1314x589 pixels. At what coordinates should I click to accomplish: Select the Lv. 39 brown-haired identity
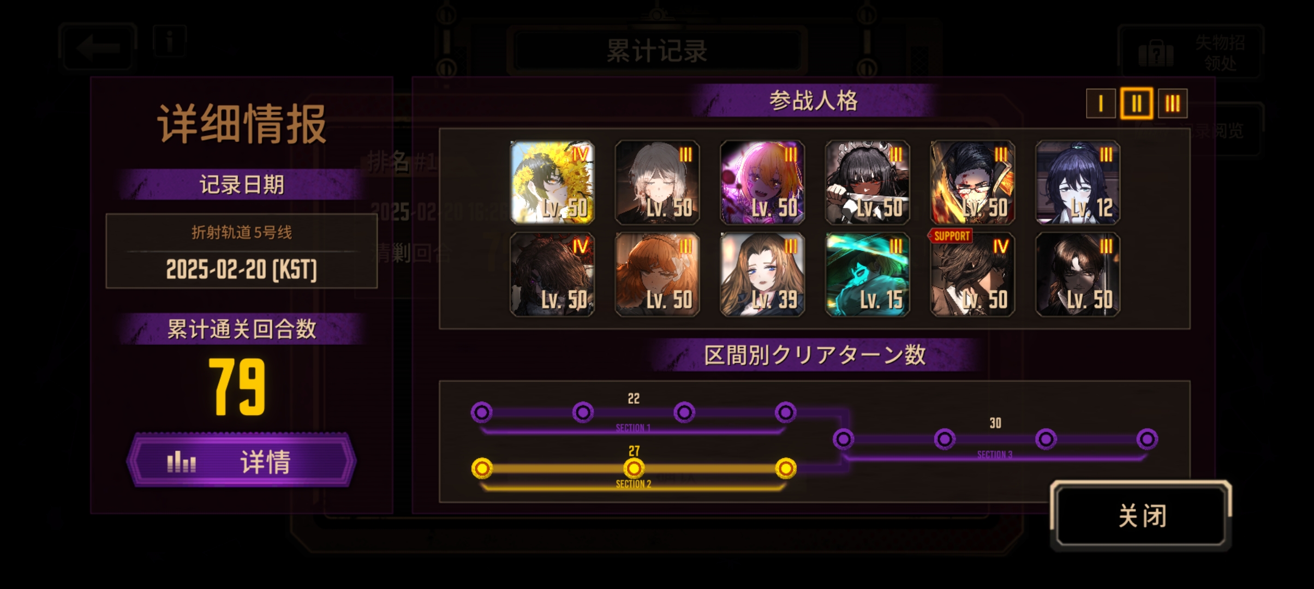point(762,275)
